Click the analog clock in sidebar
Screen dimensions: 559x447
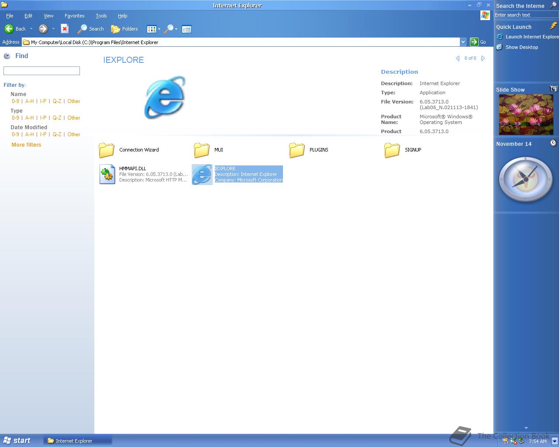(526, 179)
